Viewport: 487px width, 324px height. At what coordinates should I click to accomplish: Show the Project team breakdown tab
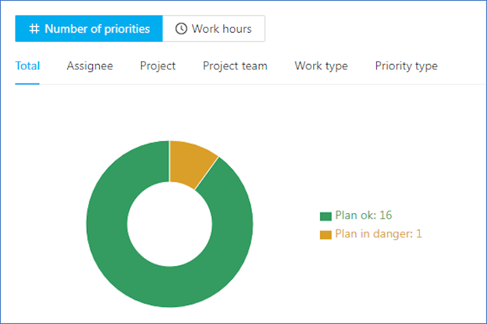(235, 66)
